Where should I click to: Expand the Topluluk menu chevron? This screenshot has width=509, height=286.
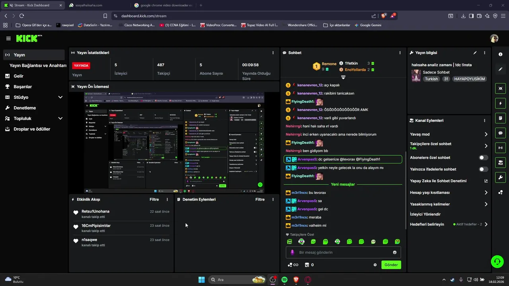click(60, 118)
